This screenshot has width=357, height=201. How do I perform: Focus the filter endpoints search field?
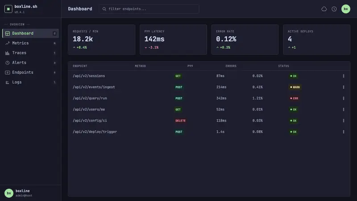pyautogui.click(x=149, y=9)
